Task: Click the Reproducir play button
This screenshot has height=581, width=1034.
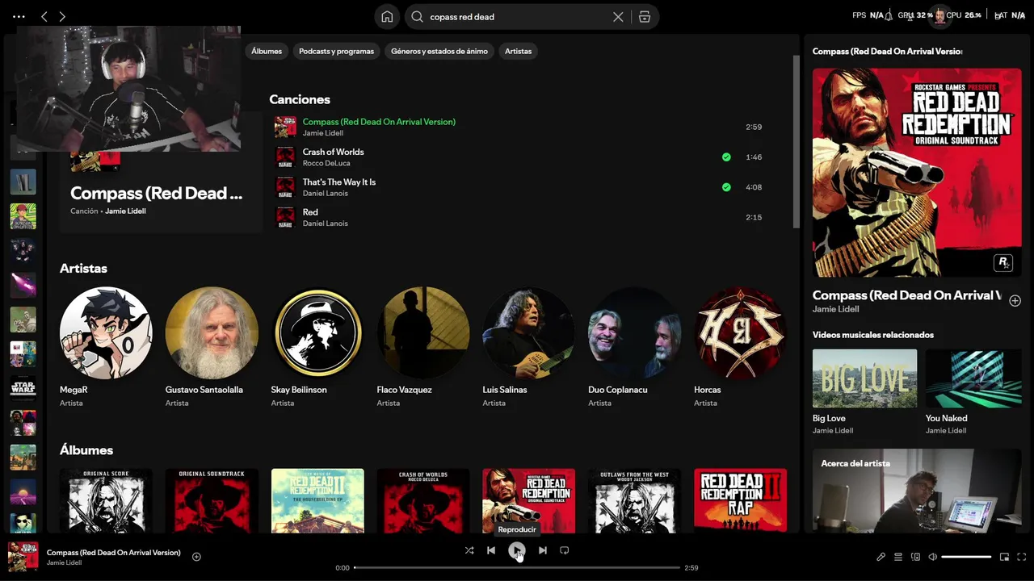Action: click(x=516, y=550)
